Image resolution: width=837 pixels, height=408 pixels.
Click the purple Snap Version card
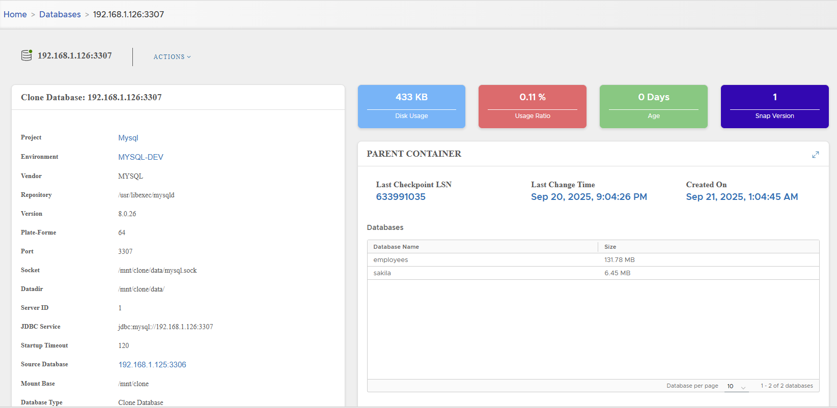tap(774, 106)
